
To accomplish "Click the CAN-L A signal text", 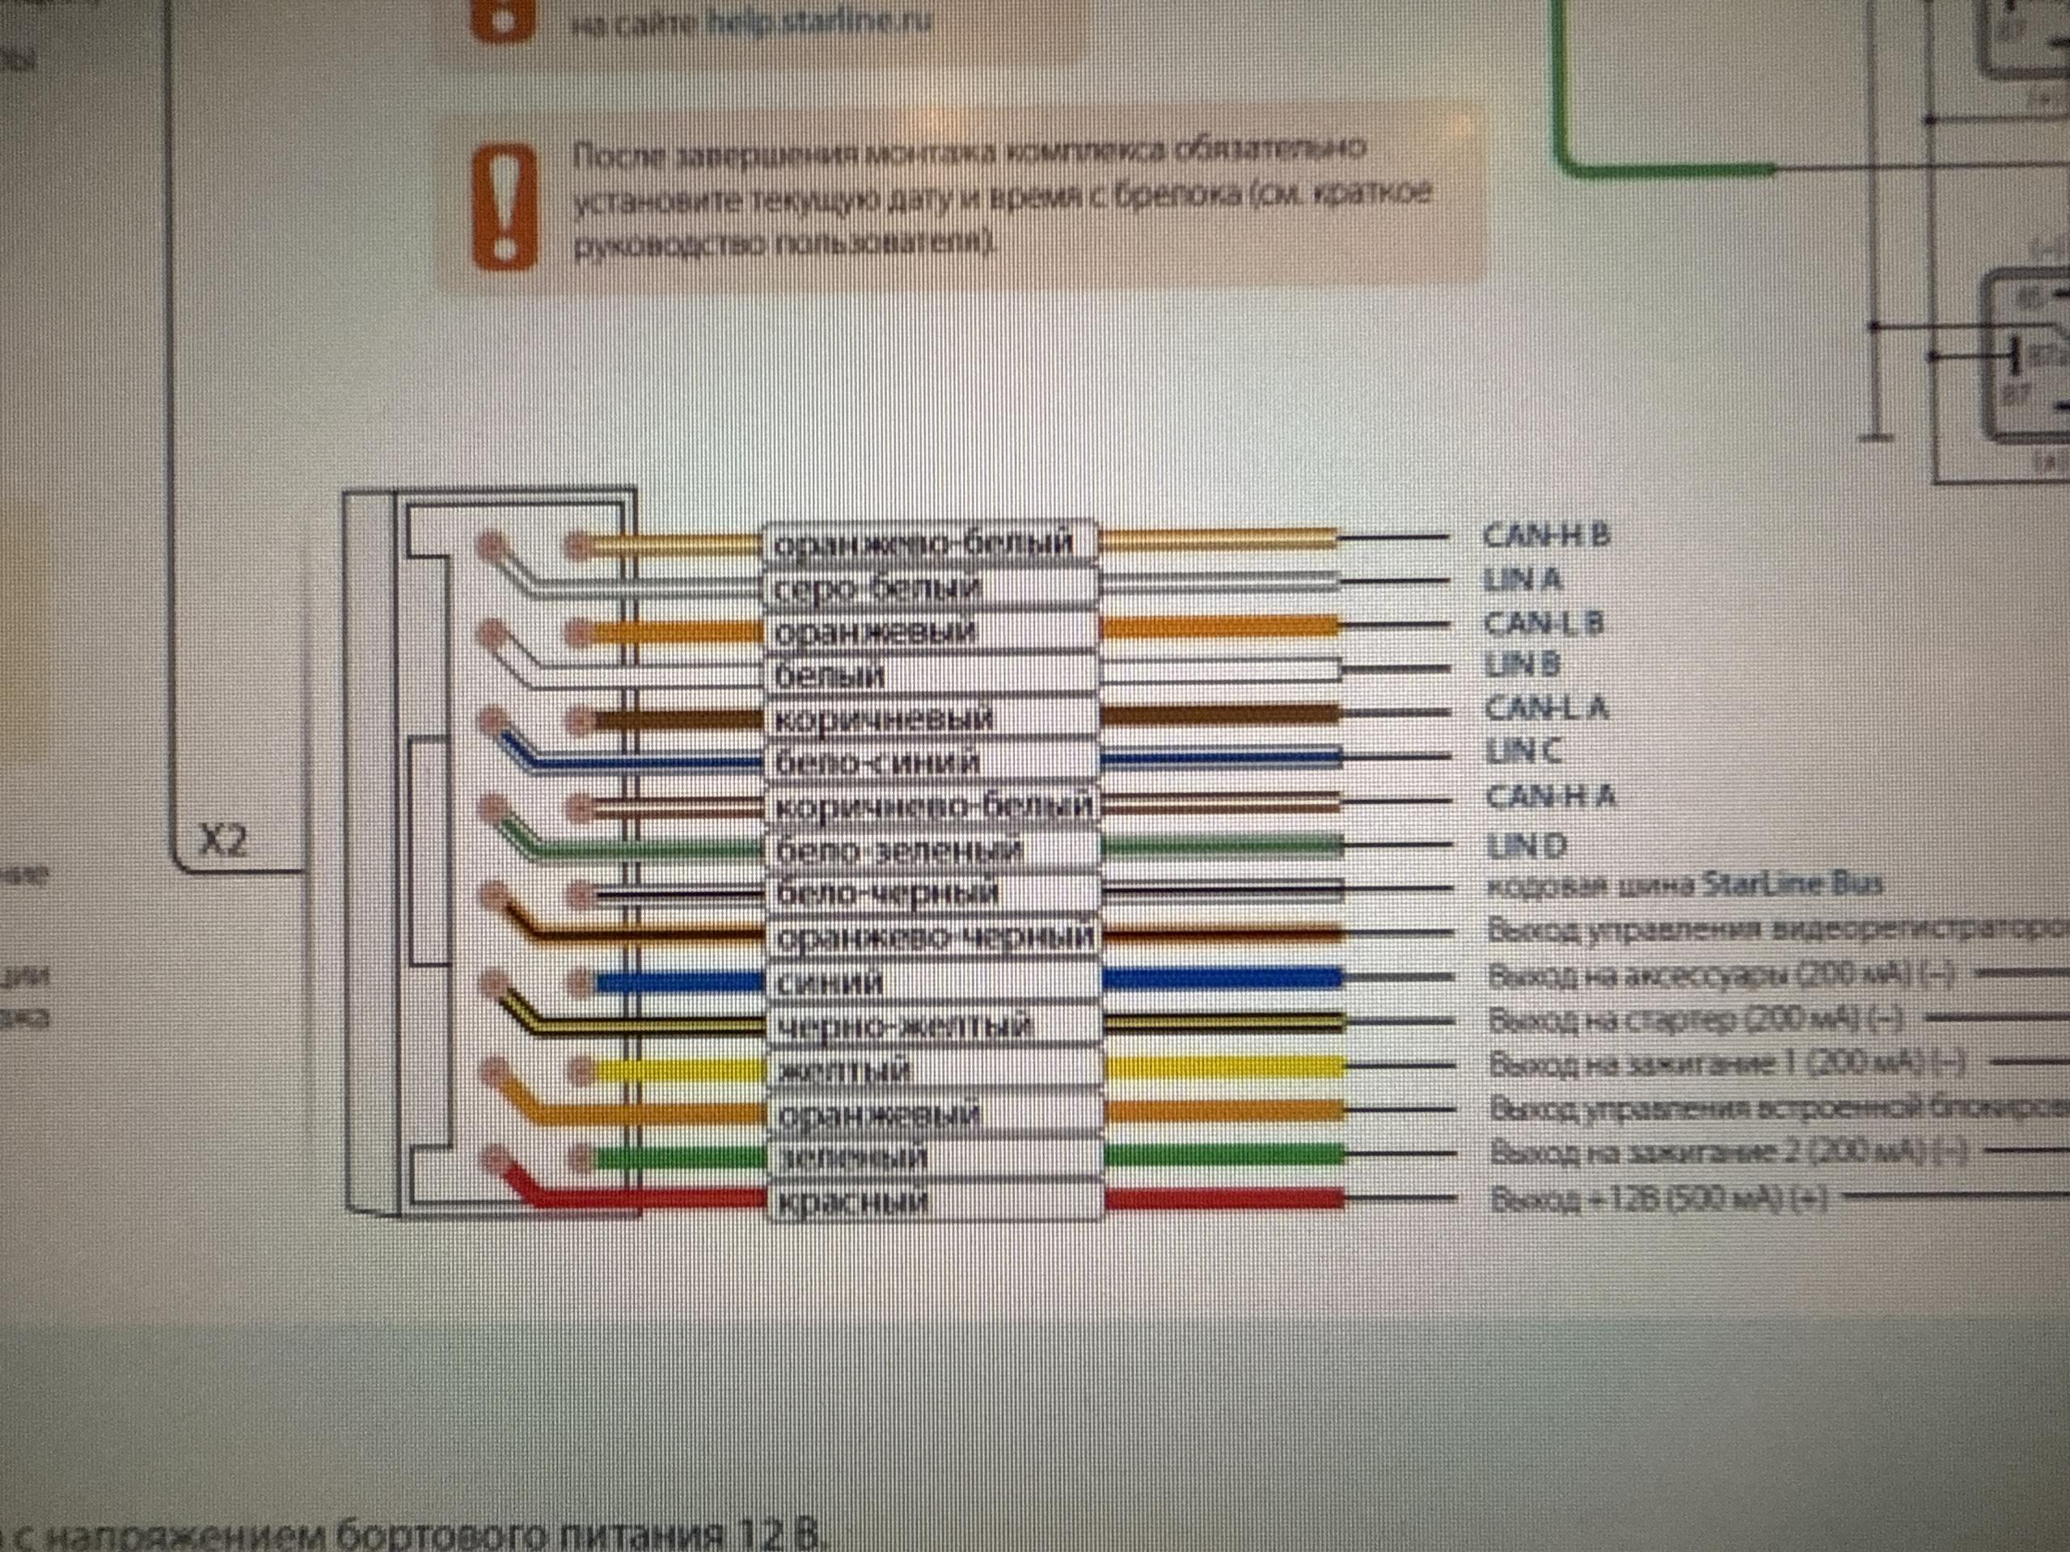I will click(1546, 708).
